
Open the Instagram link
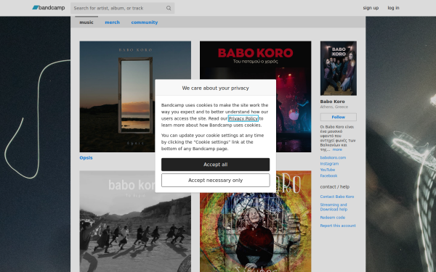(329, 164)
